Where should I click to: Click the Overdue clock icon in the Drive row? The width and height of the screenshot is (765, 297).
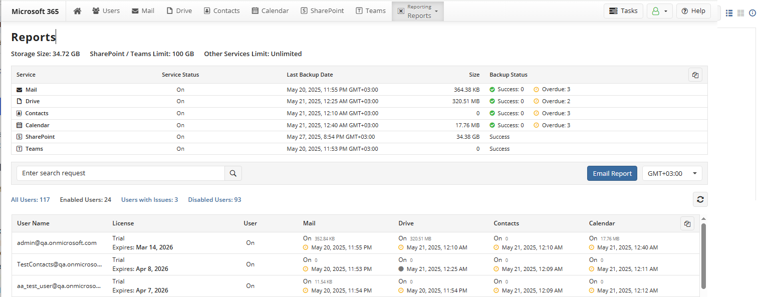pos(537,101)
